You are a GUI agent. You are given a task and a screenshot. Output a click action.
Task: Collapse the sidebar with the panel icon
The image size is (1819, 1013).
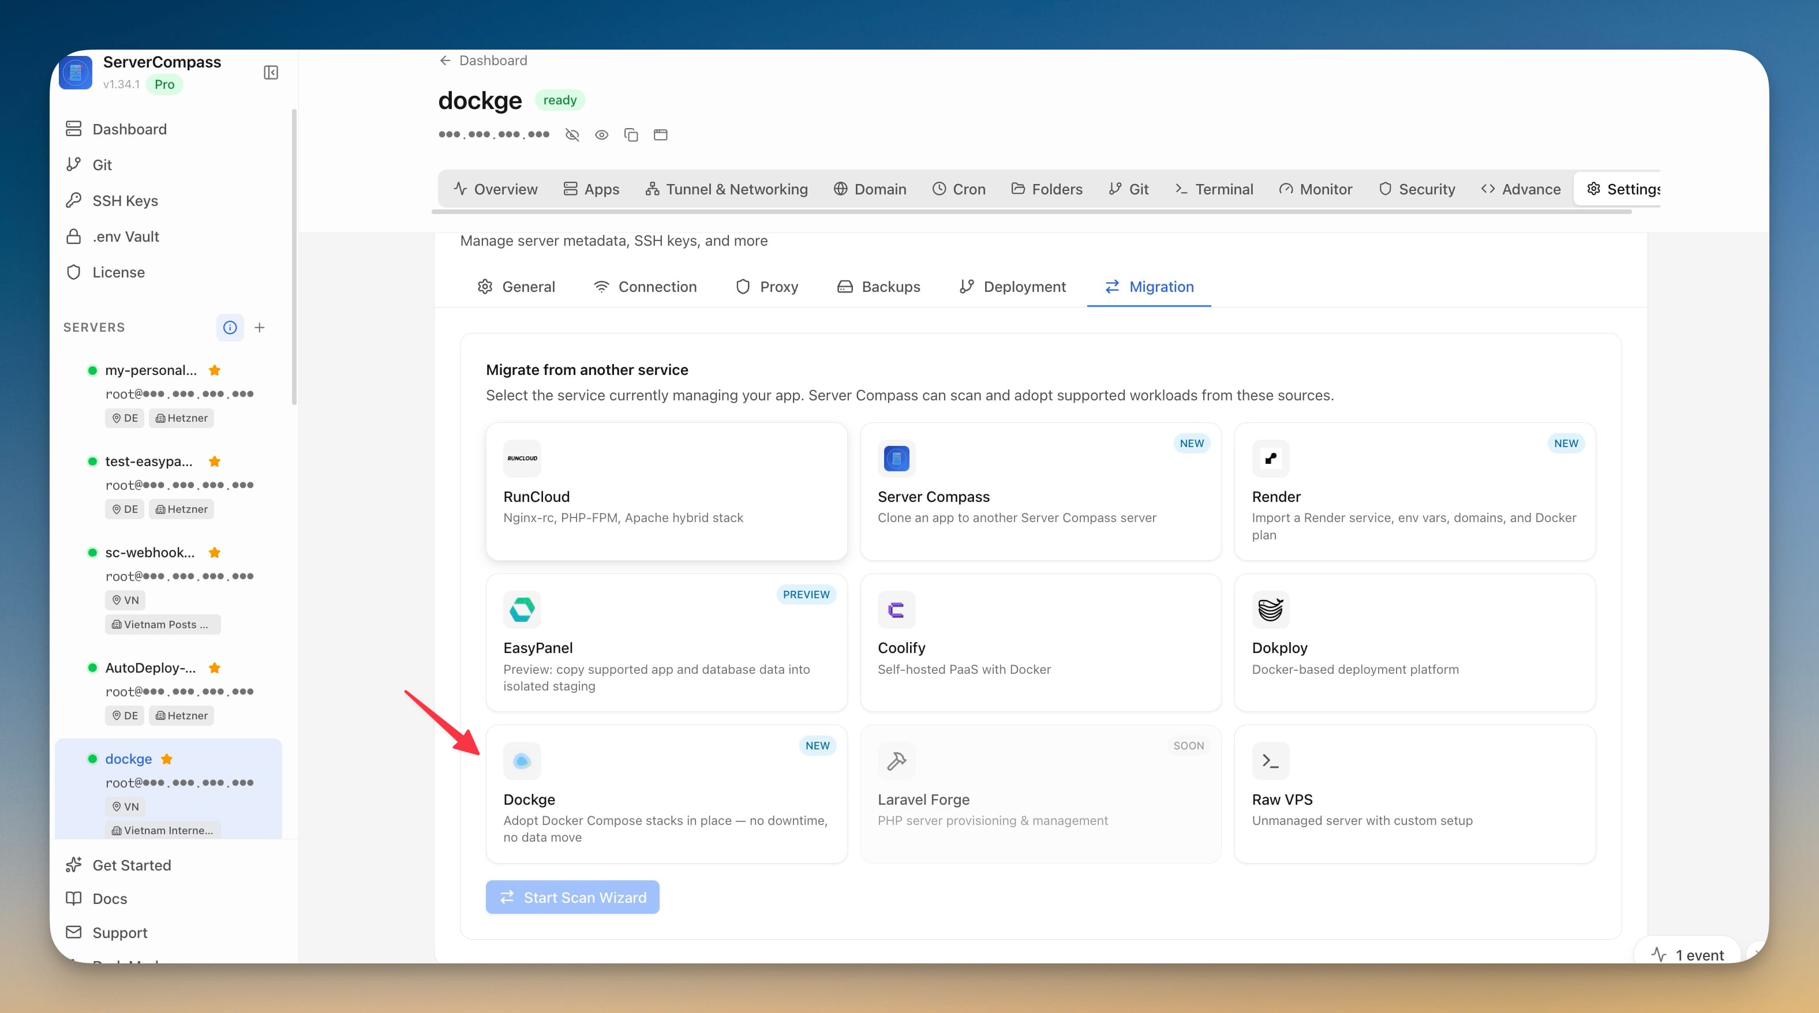[271, 73]
